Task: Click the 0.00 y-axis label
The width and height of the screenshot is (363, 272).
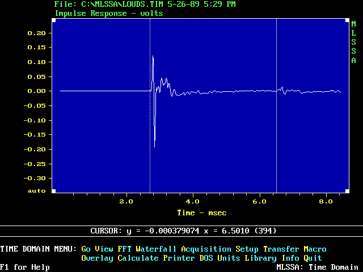Action: click(x=36, y=91)
